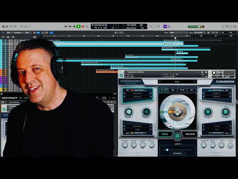Open the Portamento mode dropdown
This screenshot has width=238, height=179.
[x=178, y=154]
